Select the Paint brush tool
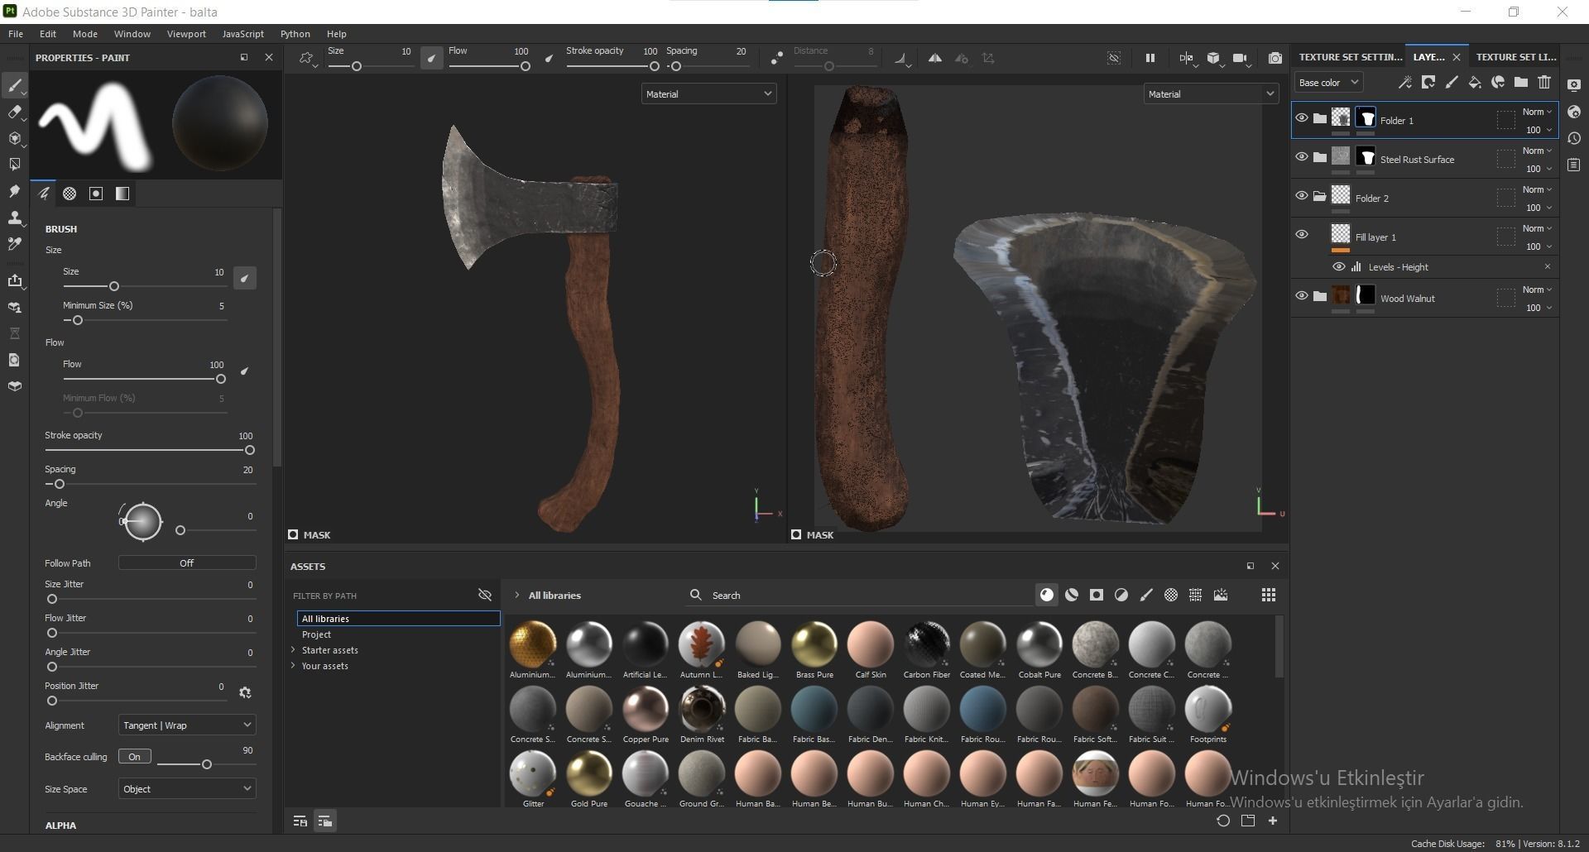The image size is (1589, 852). [14, 86]
